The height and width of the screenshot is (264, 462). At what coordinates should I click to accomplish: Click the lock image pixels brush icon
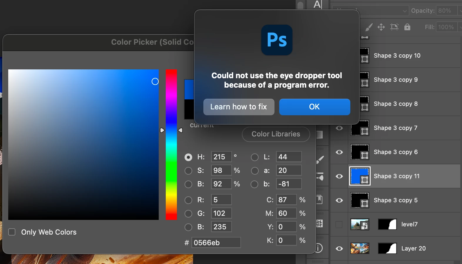click(x=369, y=27)
